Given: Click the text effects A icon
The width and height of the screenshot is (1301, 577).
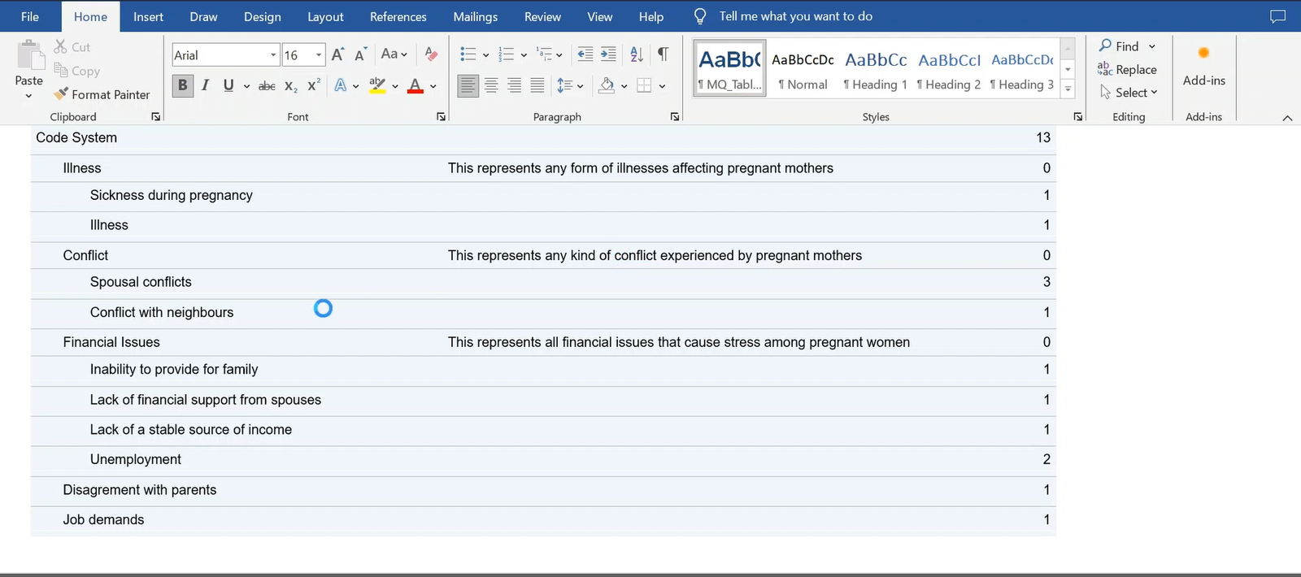Looking at the screenshot, I should (341, 85).
